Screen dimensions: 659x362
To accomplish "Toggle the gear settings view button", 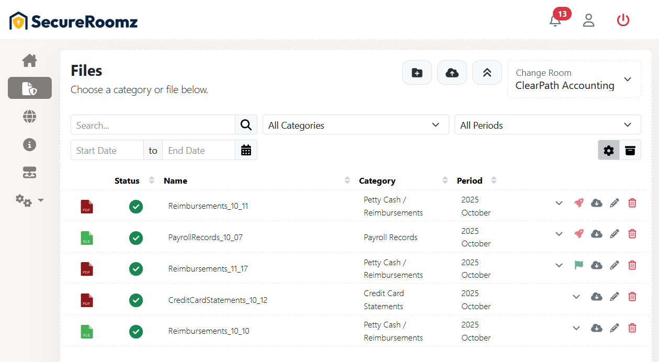I will (x=609, y=150).
